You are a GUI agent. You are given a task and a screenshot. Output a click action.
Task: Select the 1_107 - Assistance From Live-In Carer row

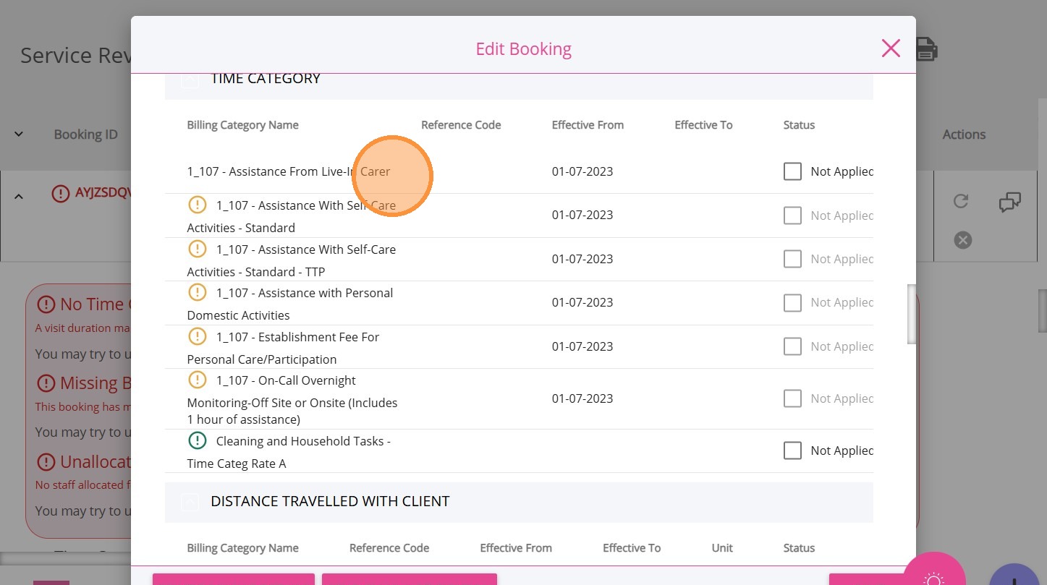[288, 172]
